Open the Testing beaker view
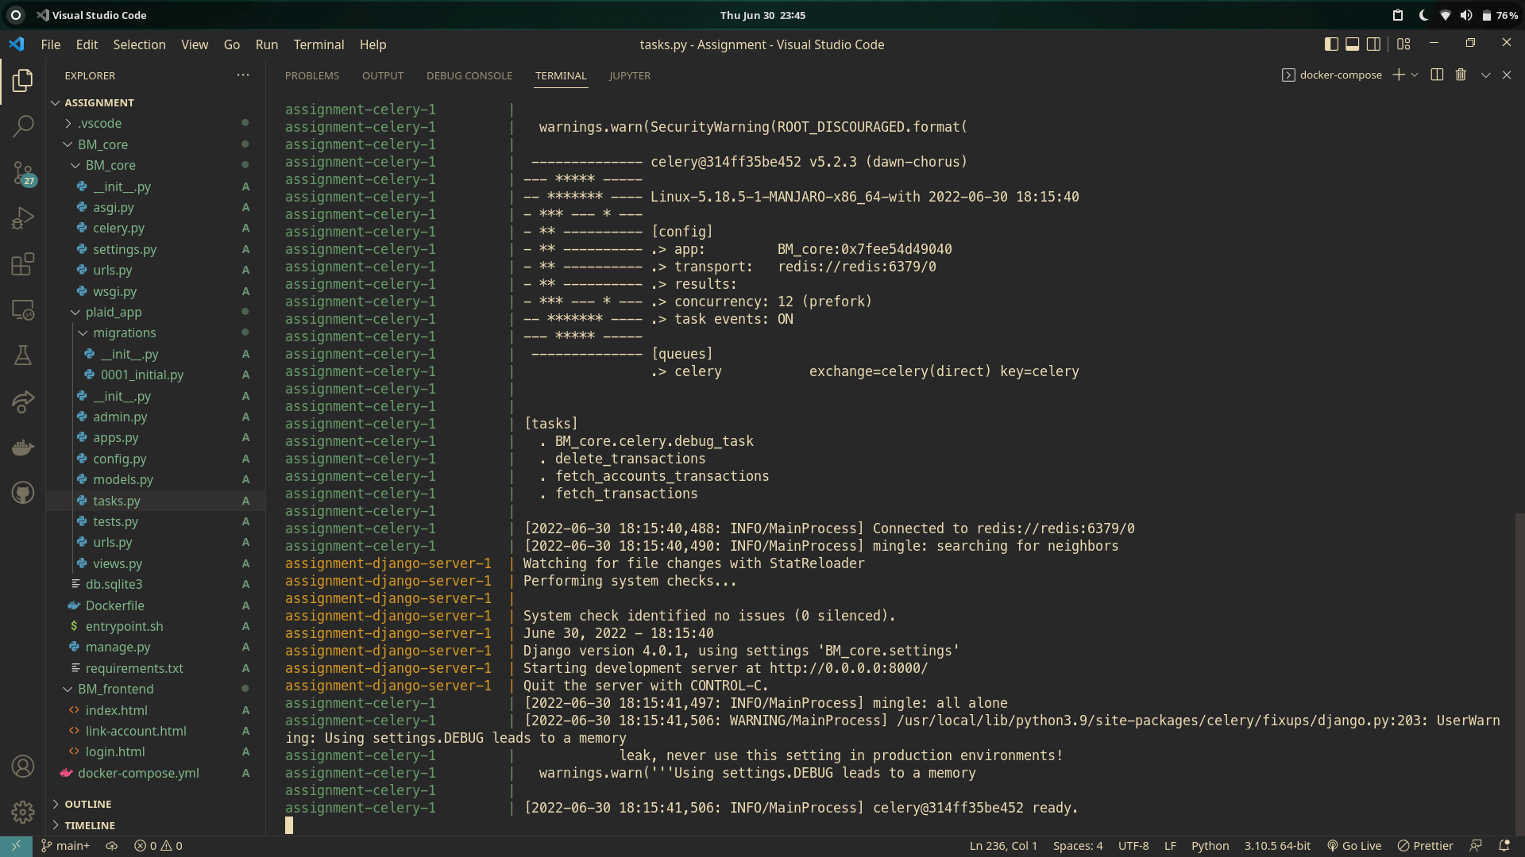The image size is (1525, 857). coord(23,355)
